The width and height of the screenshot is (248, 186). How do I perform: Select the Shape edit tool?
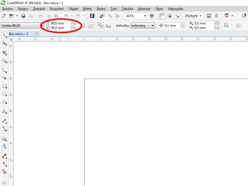(4, 43)
